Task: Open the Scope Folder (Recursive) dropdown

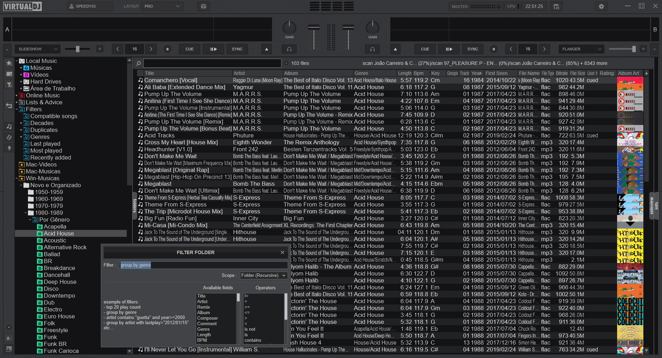Action: point(263,275)
